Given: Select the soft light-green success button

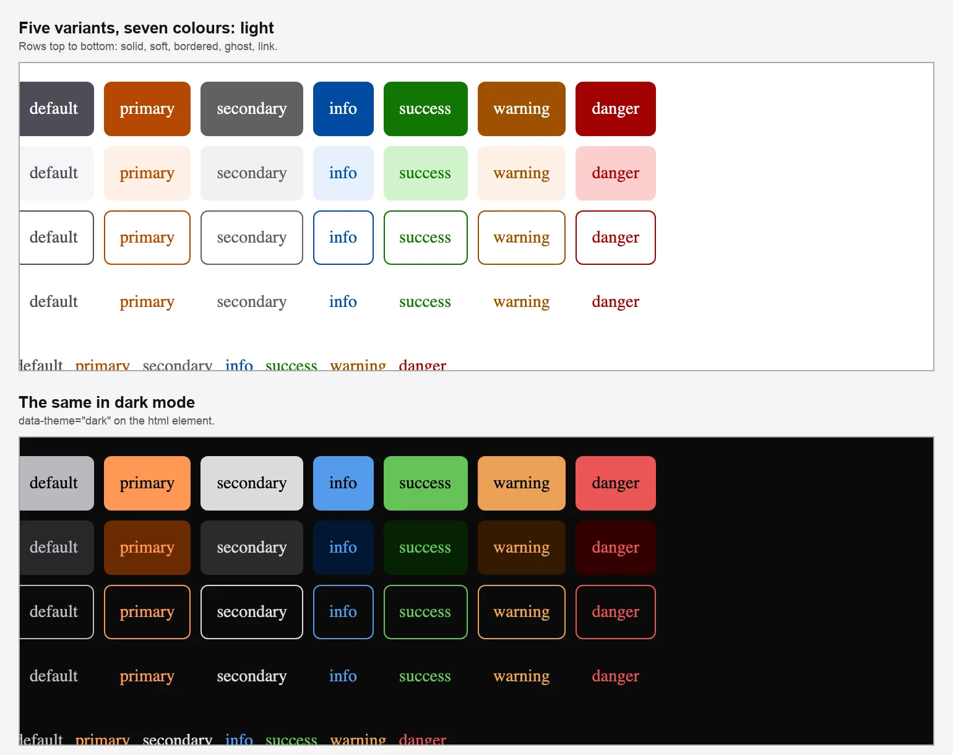Looking at the screenshot, I should (426, 173).
